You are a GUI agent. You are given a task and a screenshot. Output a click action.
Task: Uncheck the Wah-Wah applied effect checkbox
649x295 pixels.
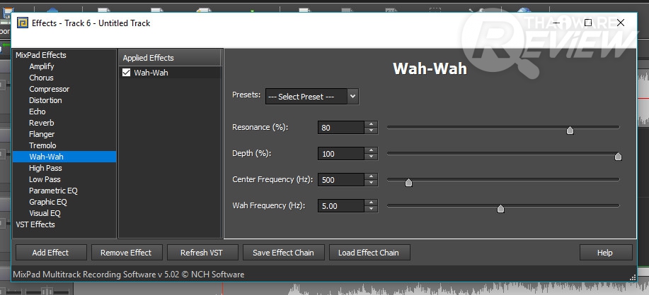126,73
